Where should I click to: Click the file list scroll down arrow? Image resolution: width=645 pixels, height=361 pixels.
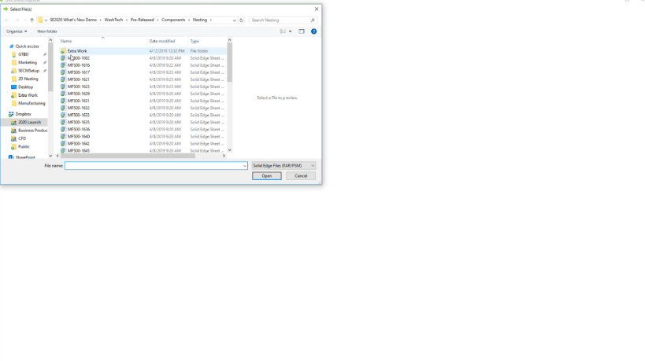[229, 150]
